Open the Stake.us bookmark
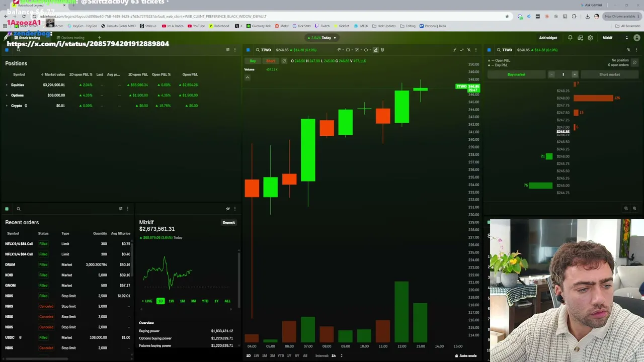Screen dimensions: 644x362 [148, 26]
